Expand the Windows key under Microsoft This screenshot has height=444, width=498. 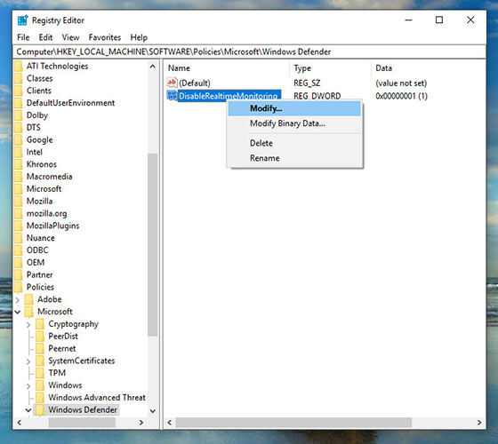28,385
